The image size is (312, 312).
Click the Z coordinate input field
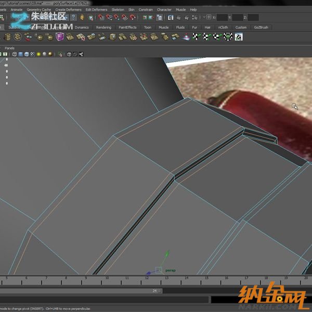[253, 18]
